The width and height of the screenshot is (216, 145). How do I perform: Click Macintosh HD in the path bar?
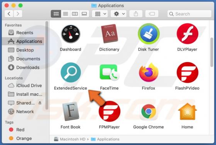pos(70,139)
